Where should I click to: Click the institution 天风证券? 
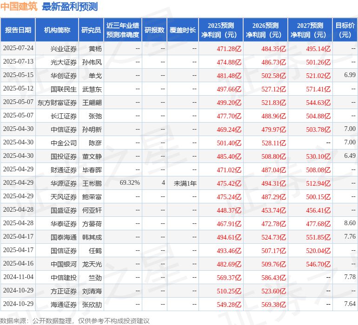64,197
